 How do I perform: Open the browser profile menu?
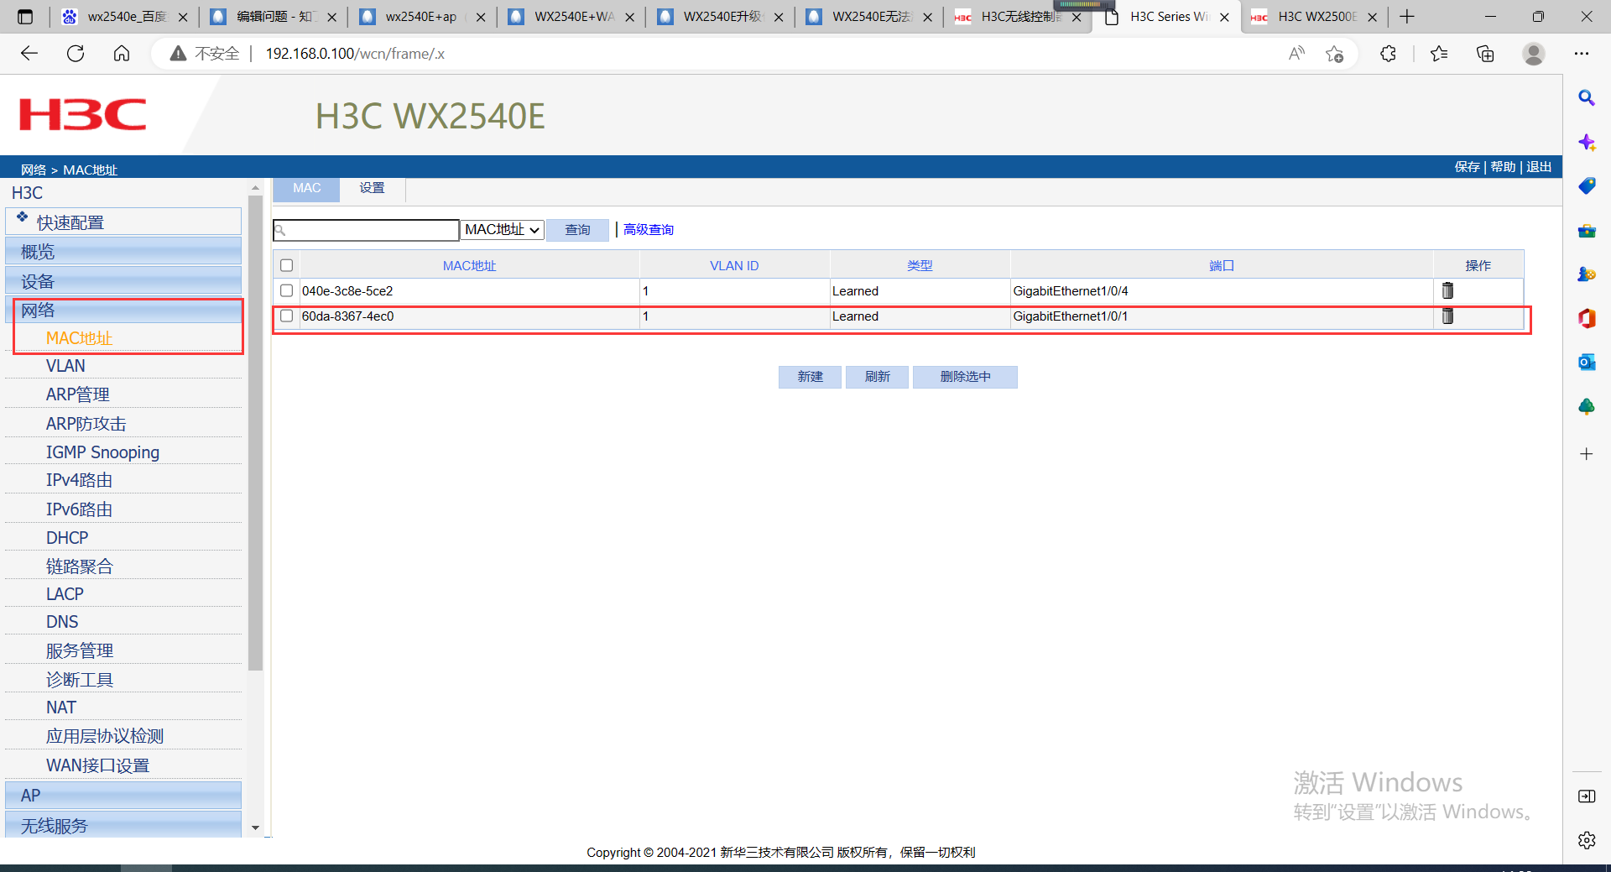1534,54
